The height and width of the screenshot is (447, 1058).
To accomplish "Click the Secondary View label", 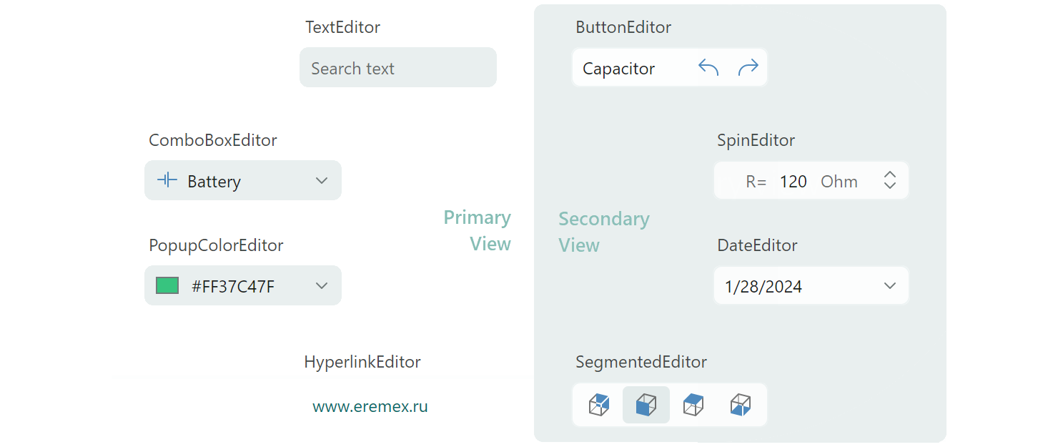I will click(603, 232).
